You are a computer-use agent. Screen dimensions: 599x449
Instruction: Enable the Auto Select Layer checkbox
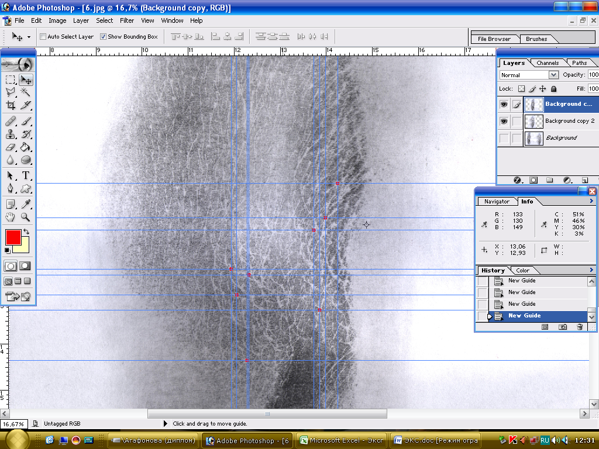click(43, 37)
